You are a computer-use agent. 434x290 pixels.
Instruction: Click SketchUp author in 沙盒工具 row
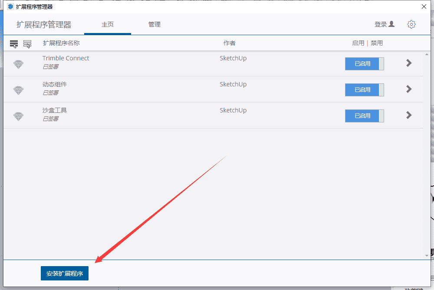(233, 110)
